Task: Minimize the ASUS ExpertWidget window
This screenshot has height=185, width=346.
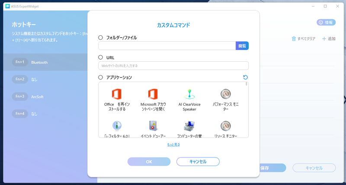Action: click(x=313, y=6)
